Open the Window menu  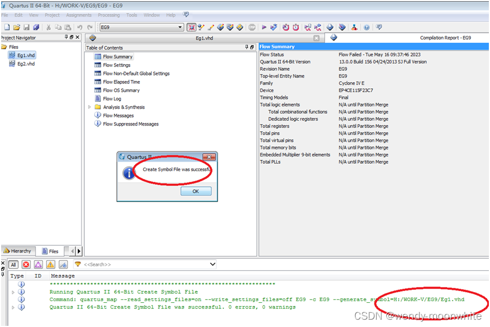(152, 15)
